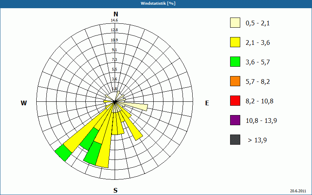Click the N compass label
Viewport: 312px width, 195px height.
(x=115, y=14)
